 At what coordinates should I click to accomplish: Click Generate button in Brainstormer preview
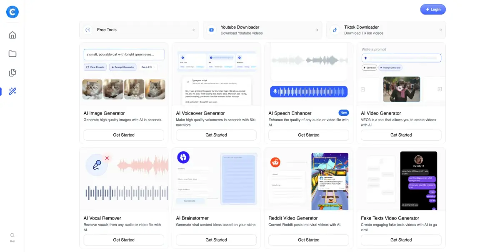(190, 201)
